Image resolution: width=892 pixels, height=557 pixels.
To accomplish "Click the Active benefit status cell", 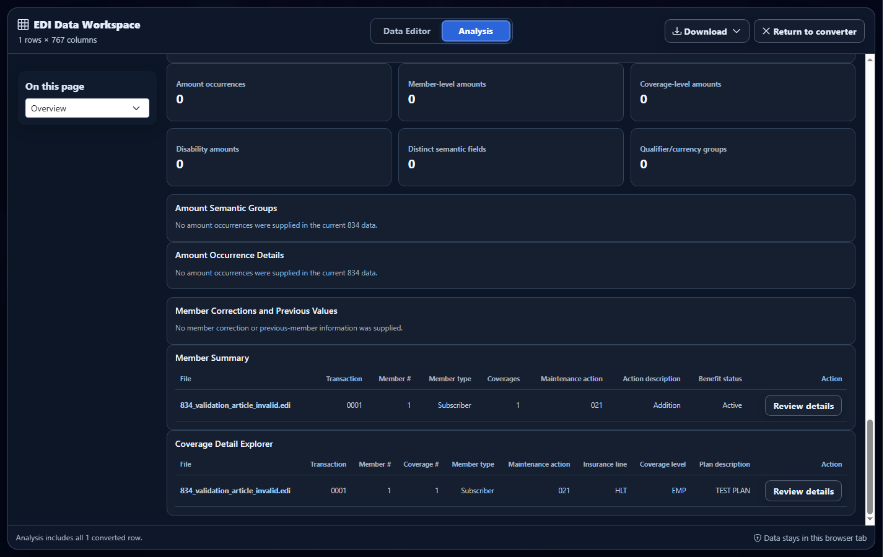I will (732, 405).
